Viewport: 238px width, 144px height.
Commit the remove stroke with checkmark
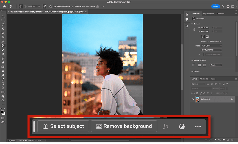point(103,7)
